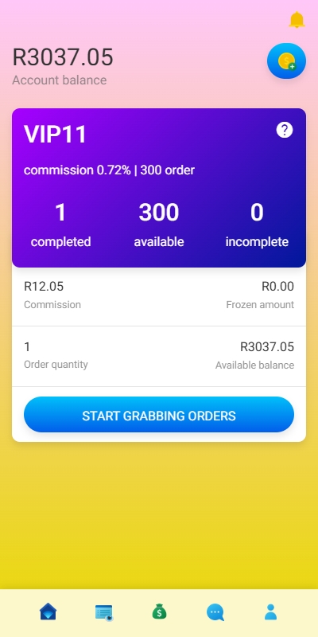318x637 pixels.
Task: Open the VIP11 help question mark
Action: click(285, 130)
